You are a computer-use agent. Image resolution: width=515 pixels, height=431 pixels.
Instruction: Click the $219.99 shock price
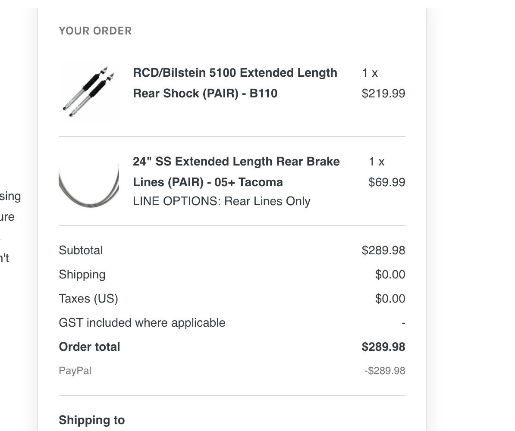(x=383, y=94)
